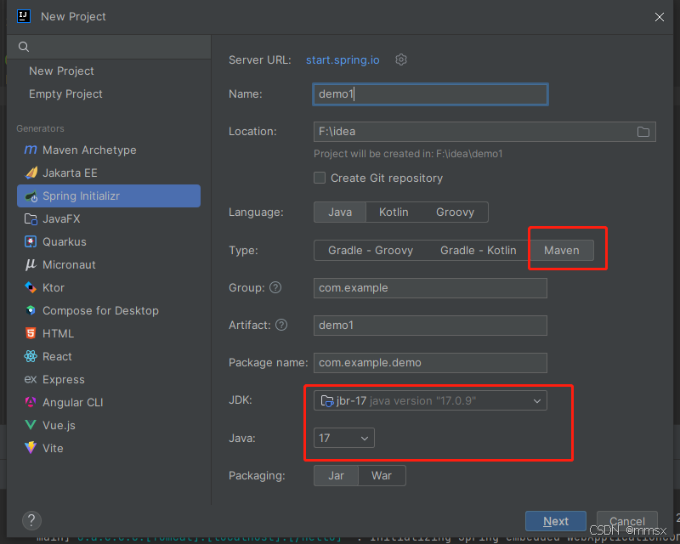This screenshot has width=680, height=544.
Task: Enable Create Git repository checkbox
Action: (x=320, y=178)
